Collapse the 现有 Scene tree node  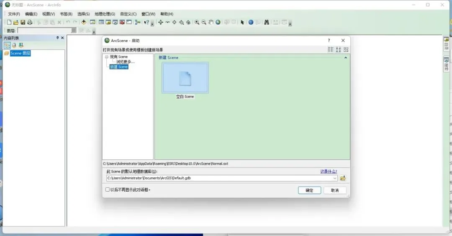[106, 57]
